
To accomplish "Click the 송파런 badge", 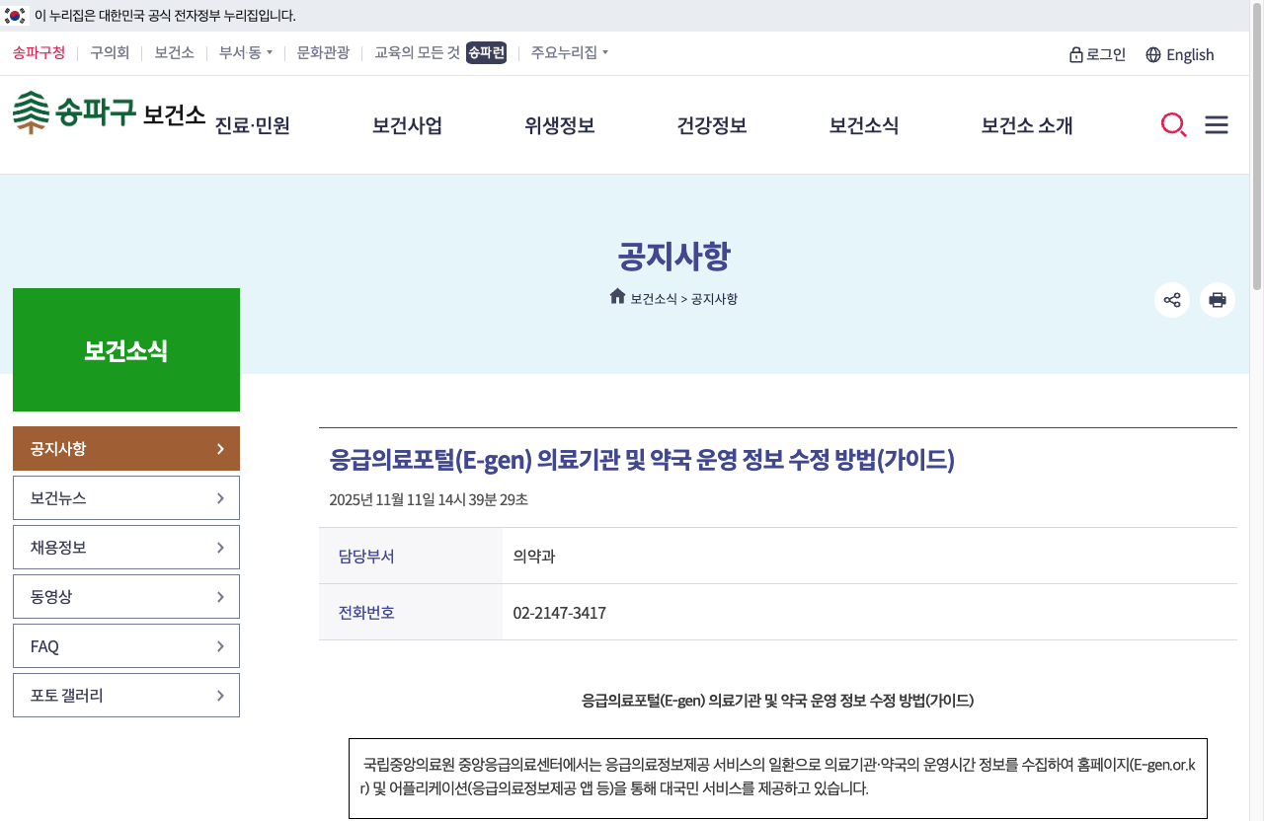I will pyautogui.click(x=486, y=52).
